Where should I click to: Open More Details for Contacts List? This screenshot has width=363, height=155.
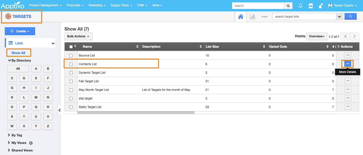coord(348,64)
